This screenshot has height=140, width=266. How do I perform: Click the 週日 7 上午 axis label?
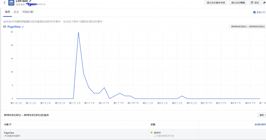pyautogui.click(x=177, y=103)
